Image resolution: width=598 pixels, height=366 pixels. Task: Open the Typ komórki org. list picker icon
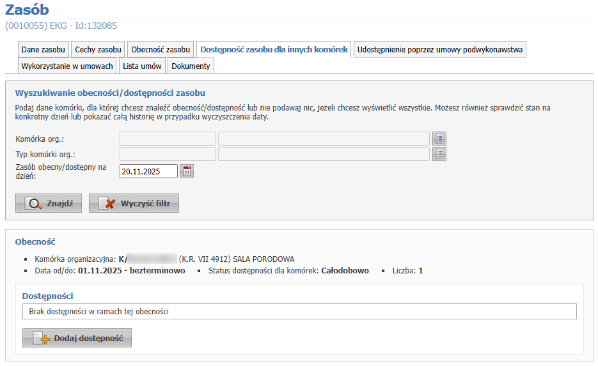[439, 154]
